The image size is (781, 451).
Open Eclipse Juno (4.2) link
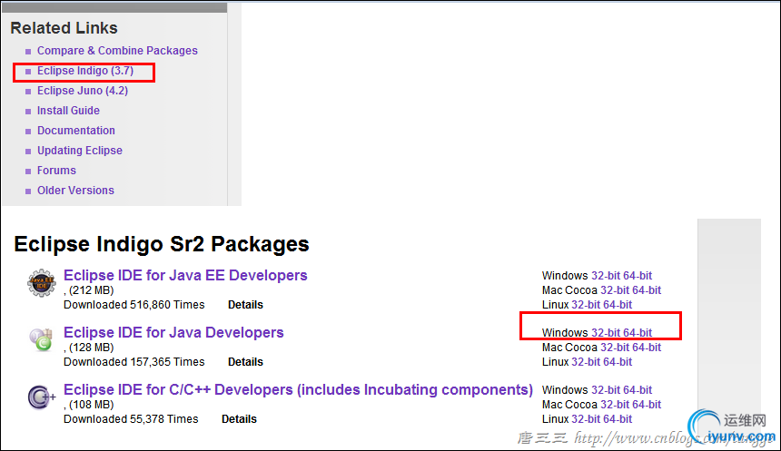pyautogui.click(x=83, y=91)
